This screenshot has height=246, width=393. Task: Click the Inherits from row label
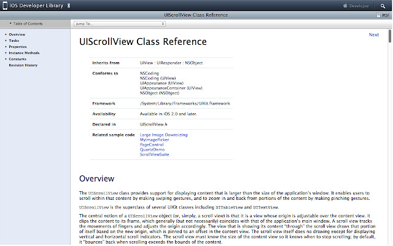click(106, 63)
